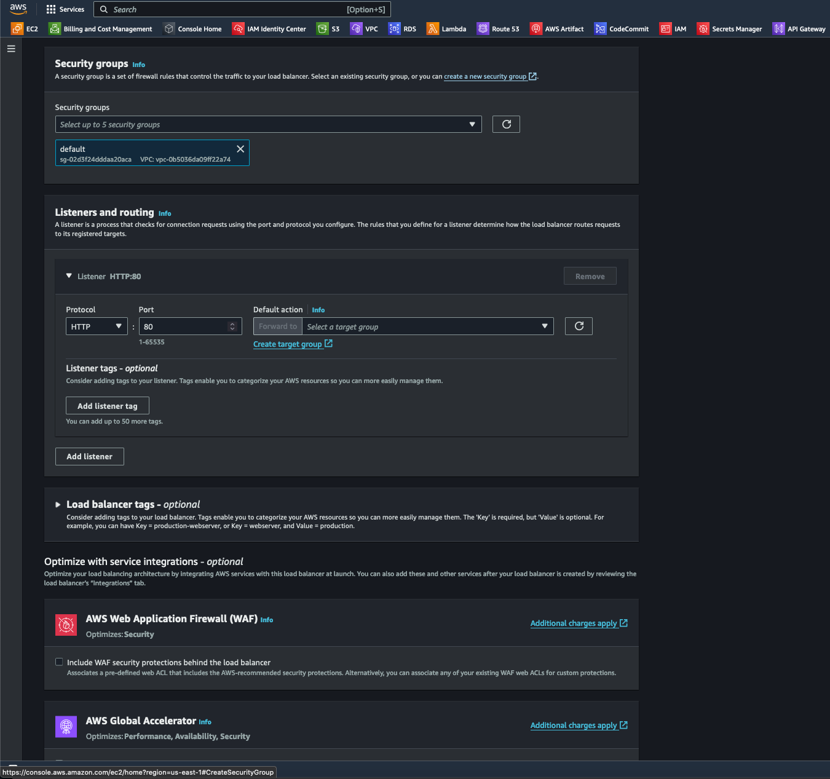
Task: Focus the AWS console search box
Action: [x=242, y=9]
